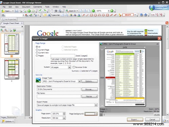The height and width of the screenshot is (127, 169).
Task: Click the Find binoculars icon
Action: tap(3, 15)
